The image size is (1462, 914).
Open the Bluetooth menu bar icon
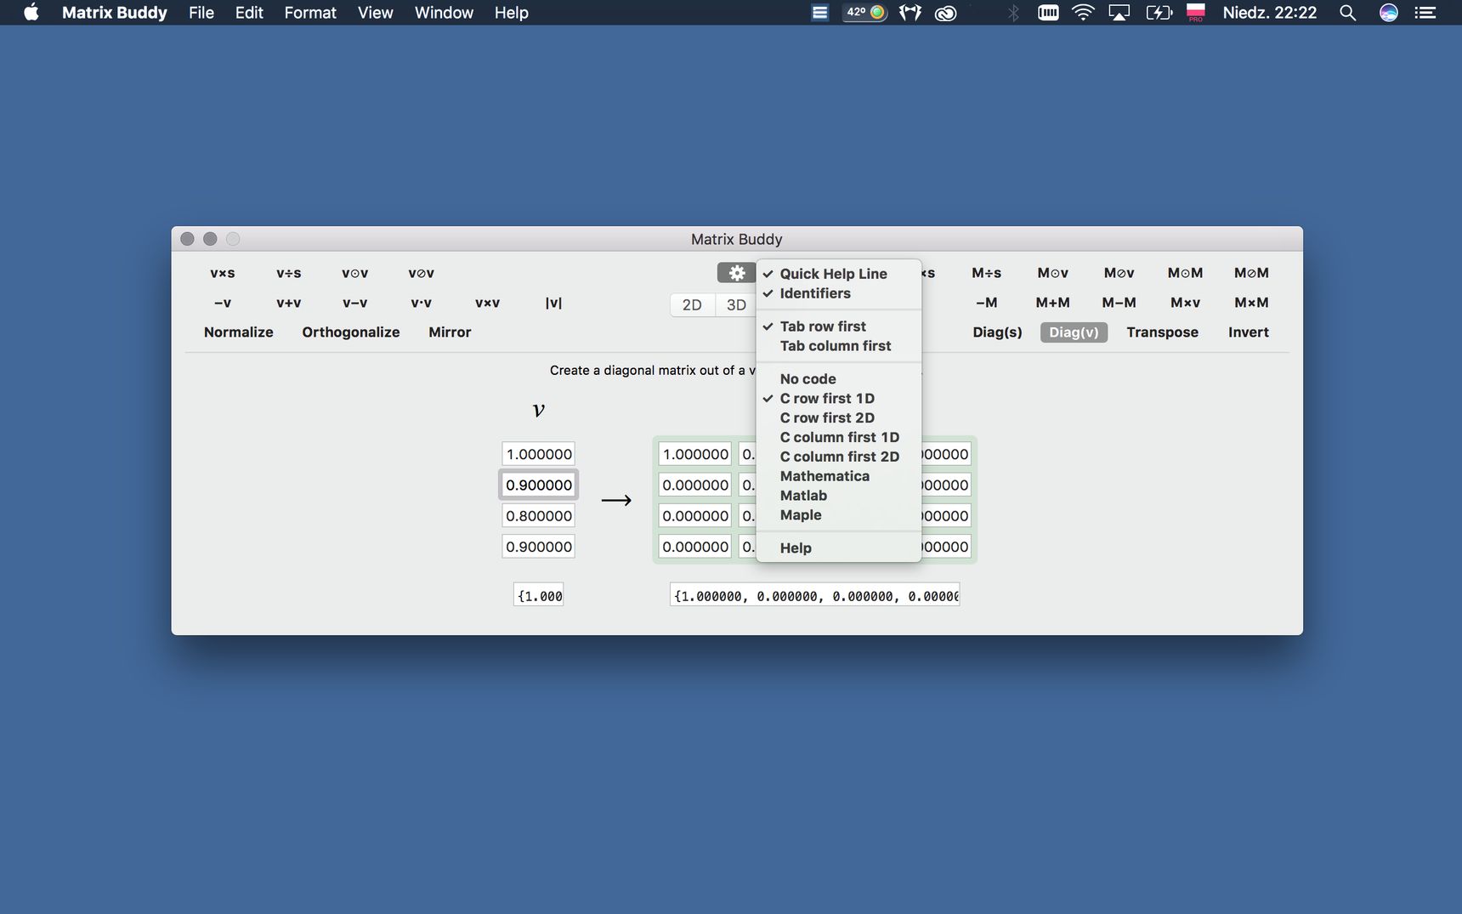(1013, 13)
